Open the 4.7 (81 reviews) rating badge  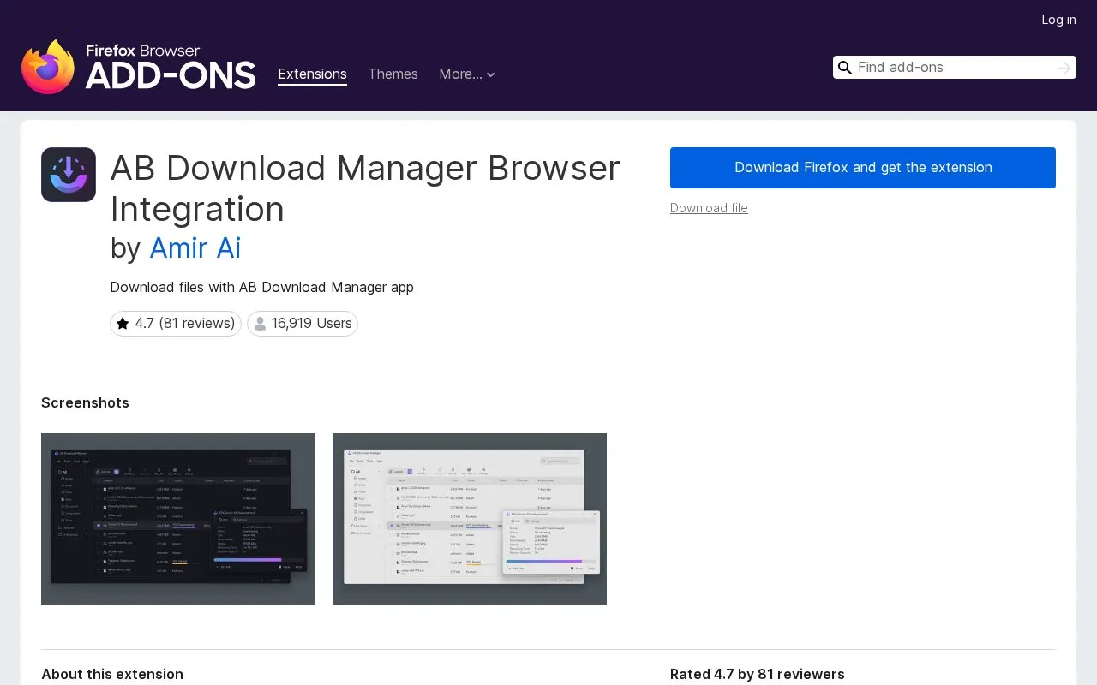(x=176, y=324)
